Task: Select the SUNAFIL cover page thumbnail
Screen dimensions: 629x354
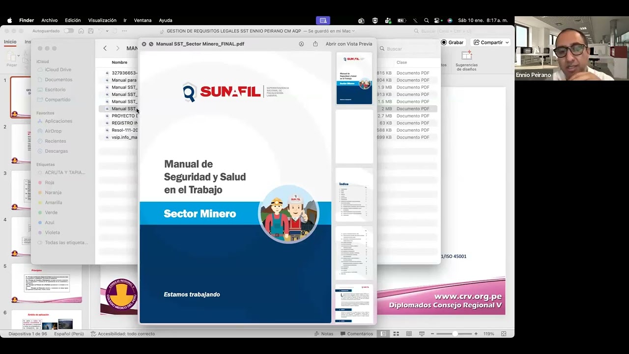Action: (x=354, y=78)
